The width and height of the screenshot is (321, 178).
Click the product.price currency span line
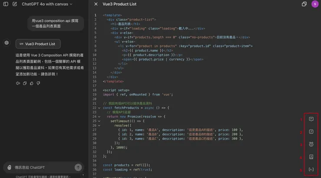tap(163, 59)
